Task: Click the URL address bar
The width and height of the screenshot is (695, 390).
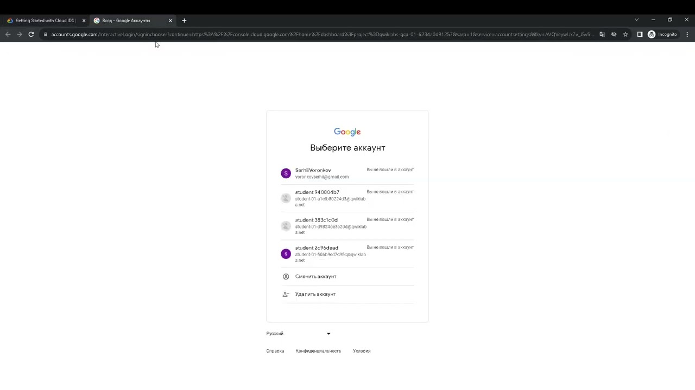Action: pos(322,35)
